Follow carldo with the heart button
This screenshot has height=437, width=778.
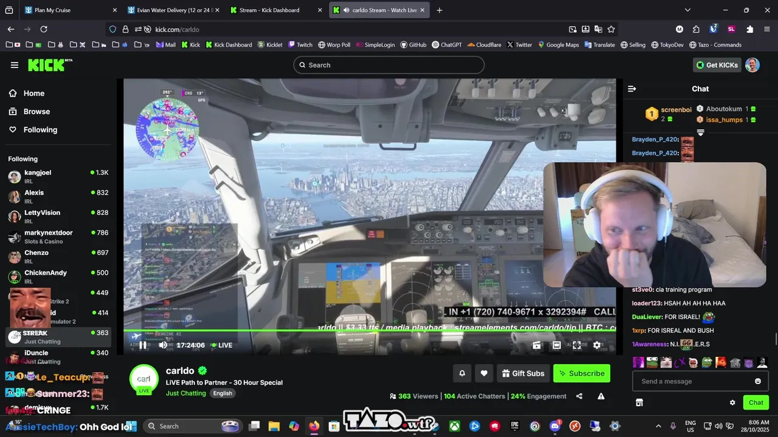point(484,373)
